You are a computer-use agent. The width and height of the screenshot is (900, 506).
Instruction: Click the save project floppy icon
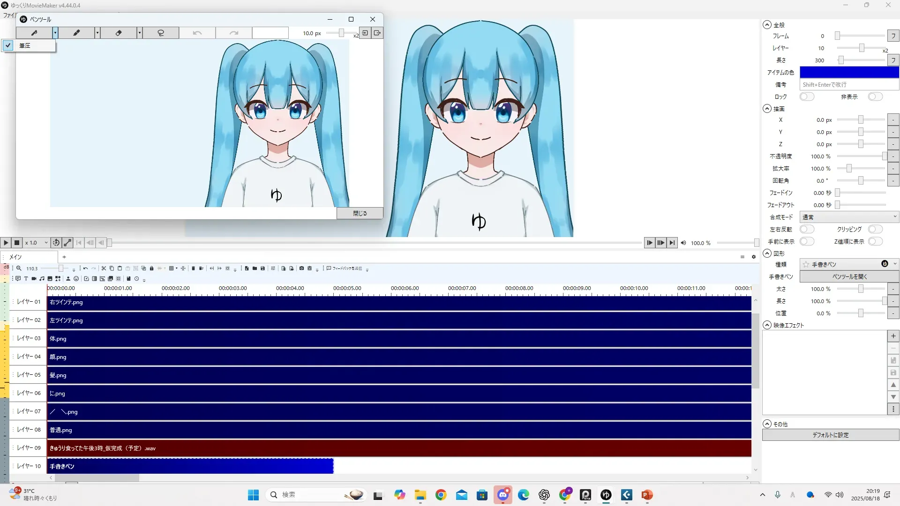[262, 268]
